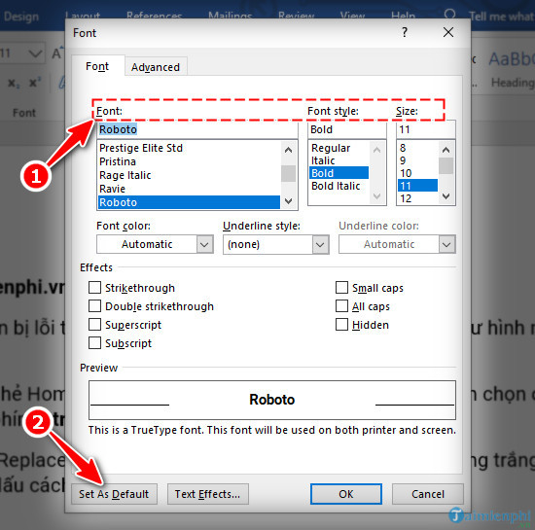
Task: Open the Underline style dropdown
Action: 320,244
